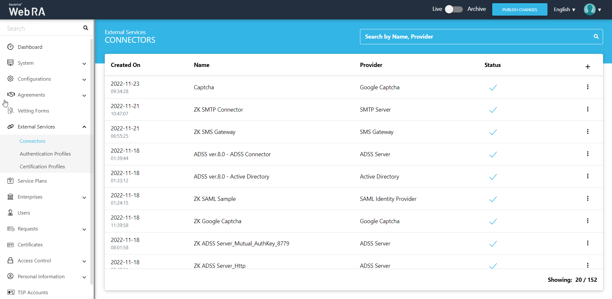Click the Service Plans icon
Screen dimensions: 612x299
[x=11, y=180]
